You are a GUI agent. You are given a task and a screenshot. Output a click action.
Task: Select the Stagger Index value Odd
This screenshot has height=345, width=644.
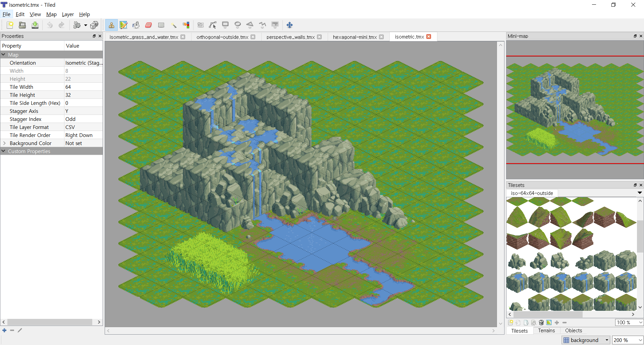[x=84, y=119]
